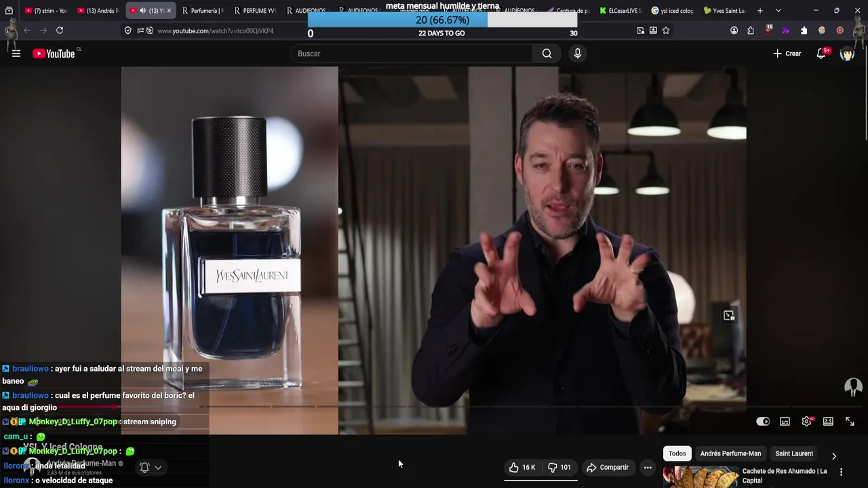Open Cachete de Res Ahumado title link
The width and height of the screenshot is (868, 488).
785,476
